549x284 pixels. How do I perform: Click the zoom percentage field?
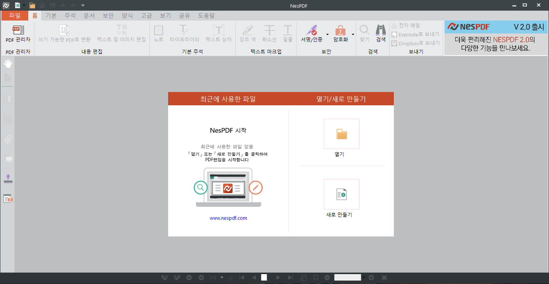tap(347, 278)
